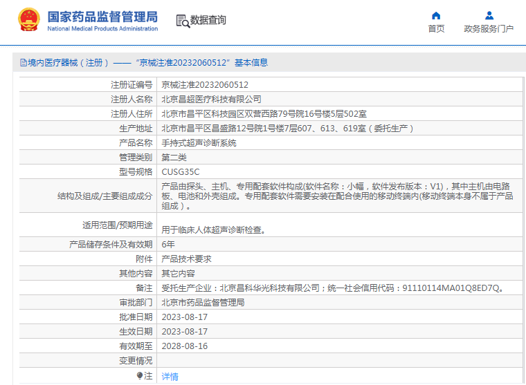This screenshot has width=526, height=385.
Task: Click the 变更情况 row label
Action: click(x=136, y=361)
